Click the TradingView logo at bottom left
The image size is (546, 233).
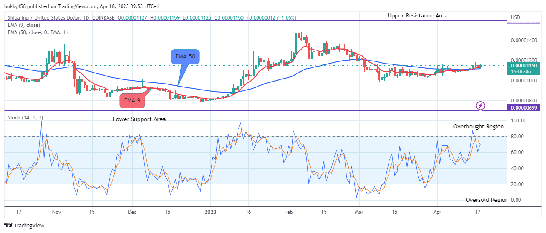(24, 225)
